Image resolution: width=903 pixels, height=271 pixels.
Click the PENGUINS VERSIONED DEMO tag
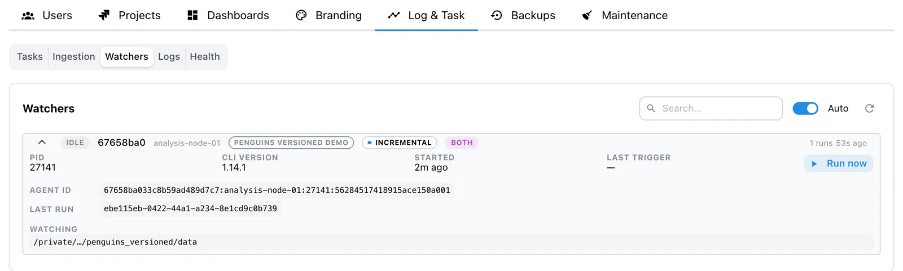291,143
